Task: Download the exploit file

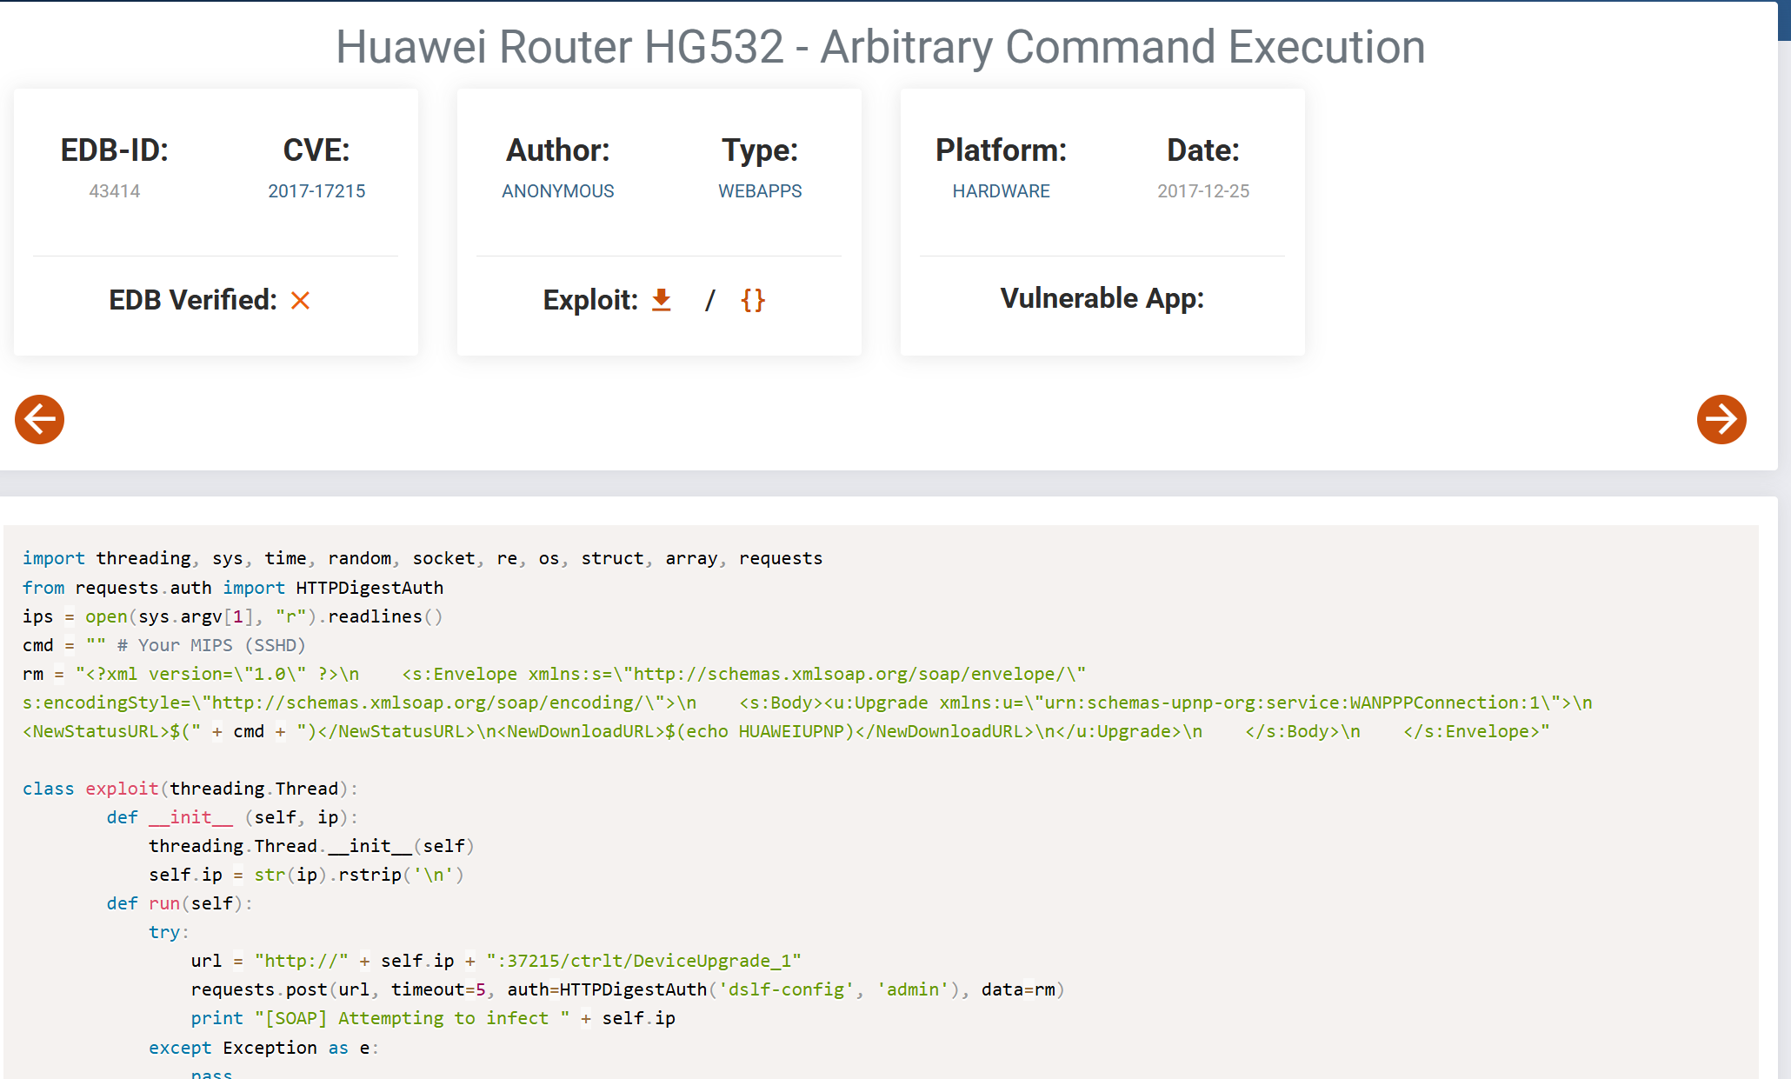Action: click(662, 300)
